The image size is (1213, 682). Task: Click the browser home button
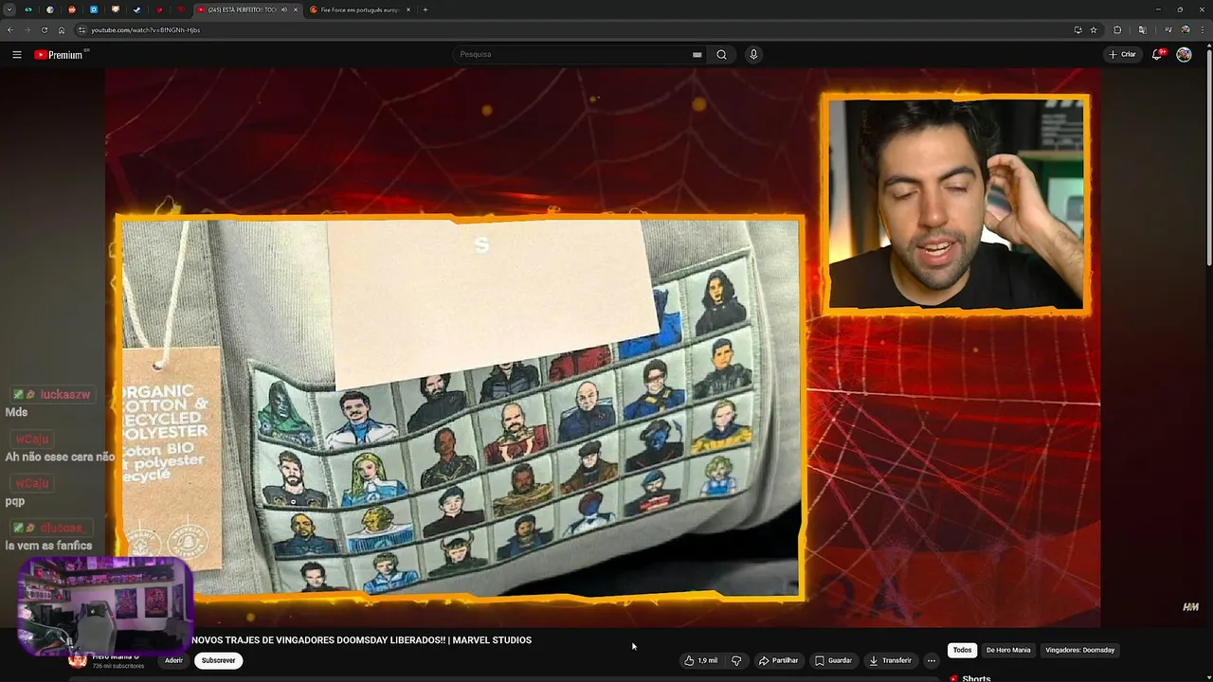[x=62, y=30]
